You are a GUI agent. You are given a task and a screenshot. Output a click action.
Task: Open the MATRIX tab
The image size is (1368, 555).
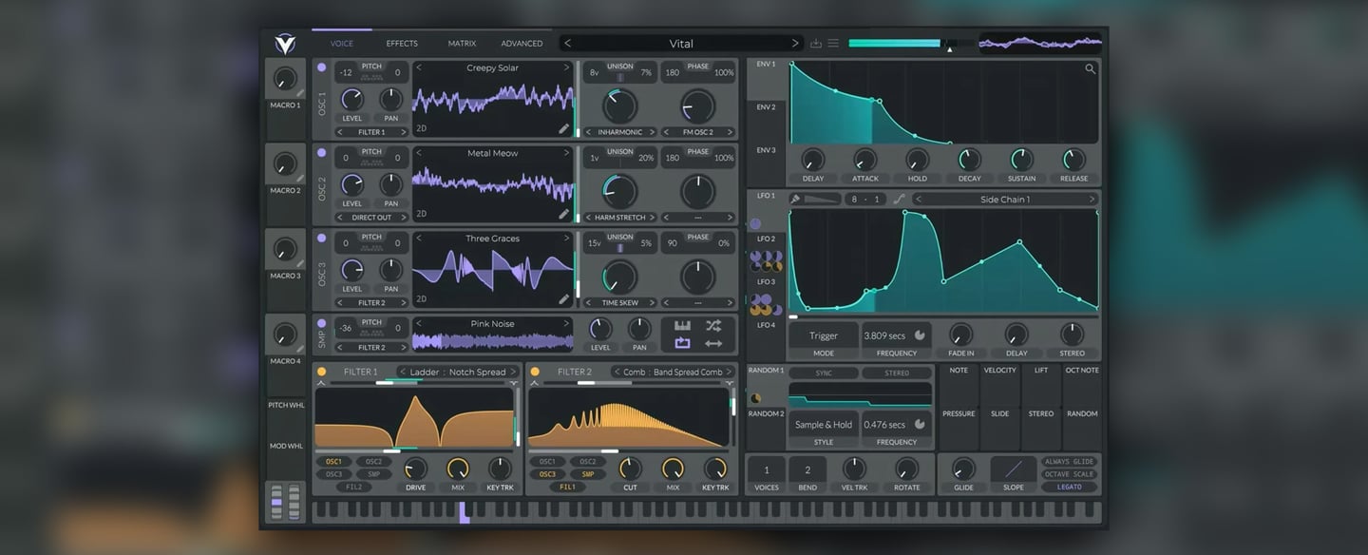coord(462,44)
